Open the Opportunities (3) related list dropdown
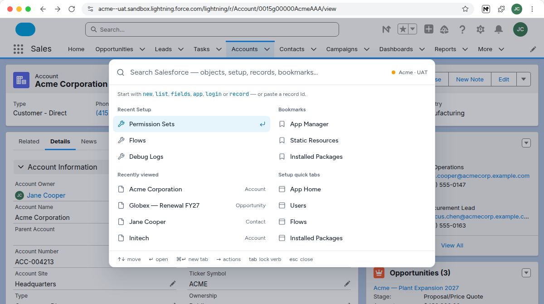The width and height of the screenshot is (544, 304). (526, 273)
